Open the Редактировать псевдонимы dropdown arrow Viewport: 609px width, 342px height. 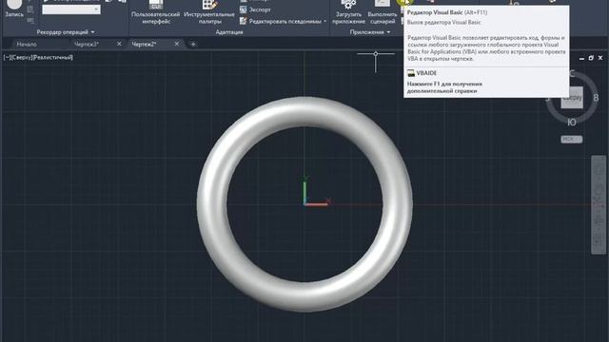point(325,21)
